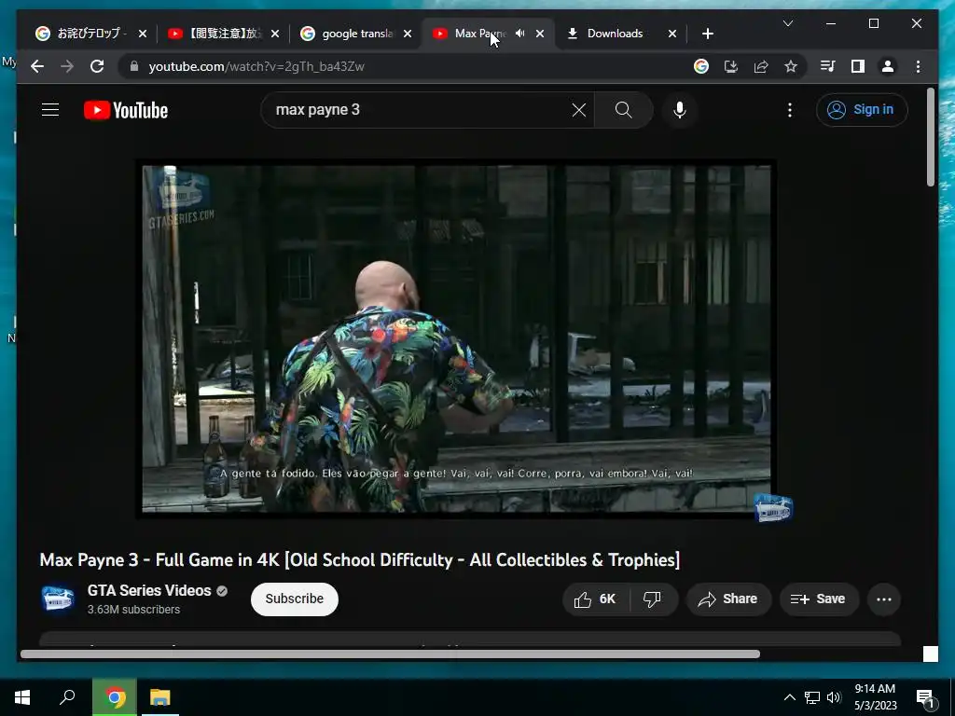Sign in to YouTube
Image resolution: width=955 pixels, height=716 pixels.
pos(861,110)
